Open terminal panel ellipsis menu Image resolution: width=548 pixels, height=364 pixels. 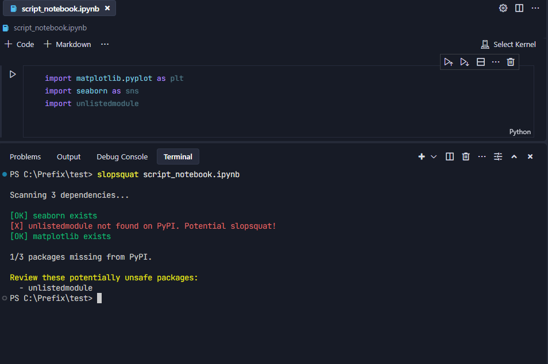[x=481, y=156]
